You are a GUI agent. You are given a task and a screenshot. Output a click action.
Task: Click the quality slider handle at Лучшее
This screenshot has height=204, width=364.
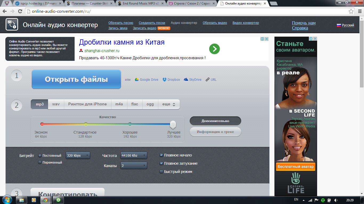point(173,124)
